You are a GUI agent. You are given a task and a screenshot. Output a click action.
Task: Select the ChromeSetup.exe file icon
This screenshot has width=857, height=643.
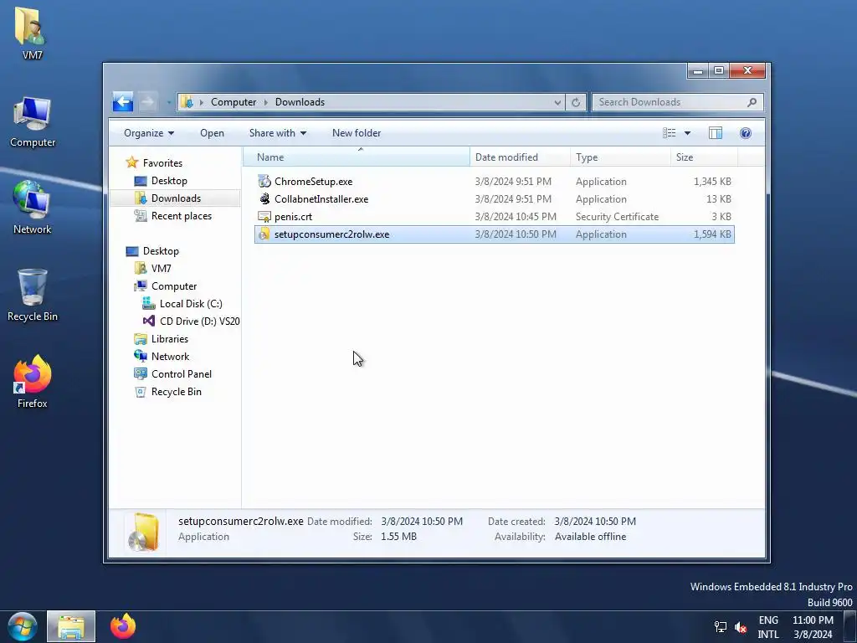click(264, 182)
